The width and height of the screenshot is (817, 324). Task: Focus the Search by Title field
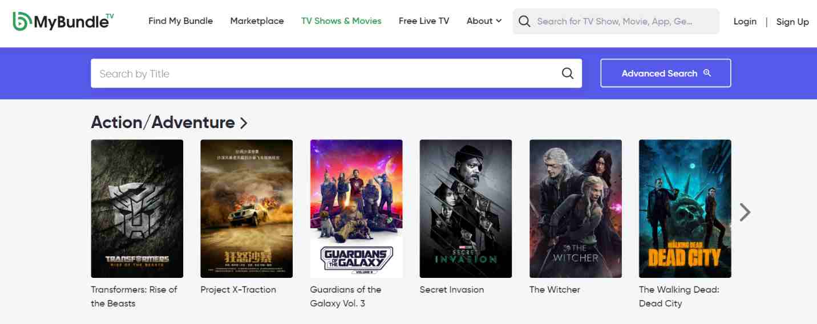[336, 73]
